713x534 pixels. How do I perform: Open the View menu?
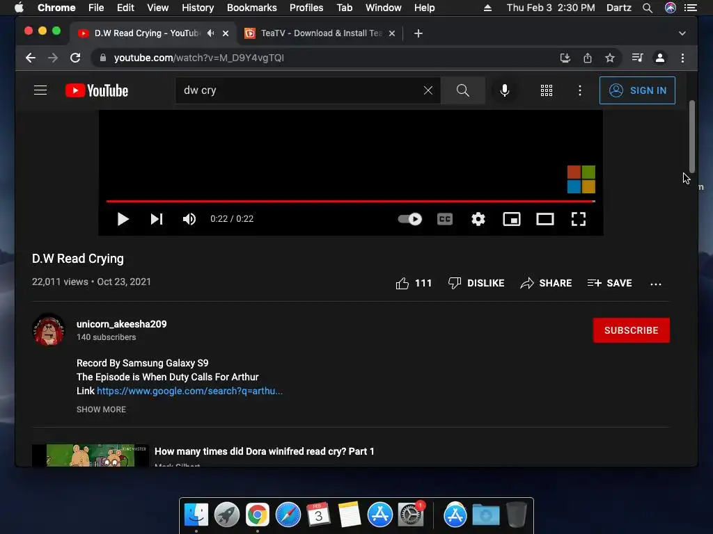[x=158, y=8]
